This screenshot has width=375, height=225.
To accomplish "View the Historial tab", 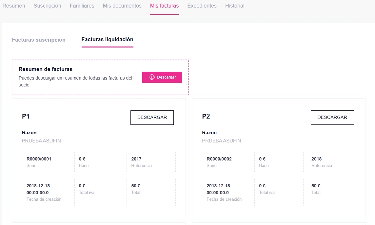I will click(235, 6).
